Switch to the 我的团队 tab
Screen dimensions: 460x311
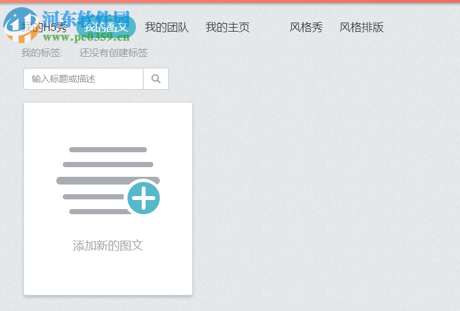(167, 27)
